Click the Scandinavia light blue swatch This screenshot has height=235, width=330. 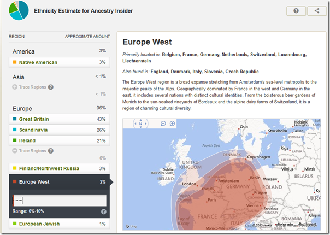click(15, 130)
